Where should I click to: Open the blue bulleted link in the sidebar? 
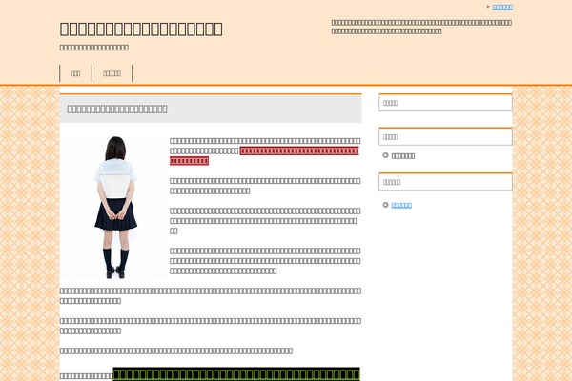pyautogui.click(x=401, y=206)
